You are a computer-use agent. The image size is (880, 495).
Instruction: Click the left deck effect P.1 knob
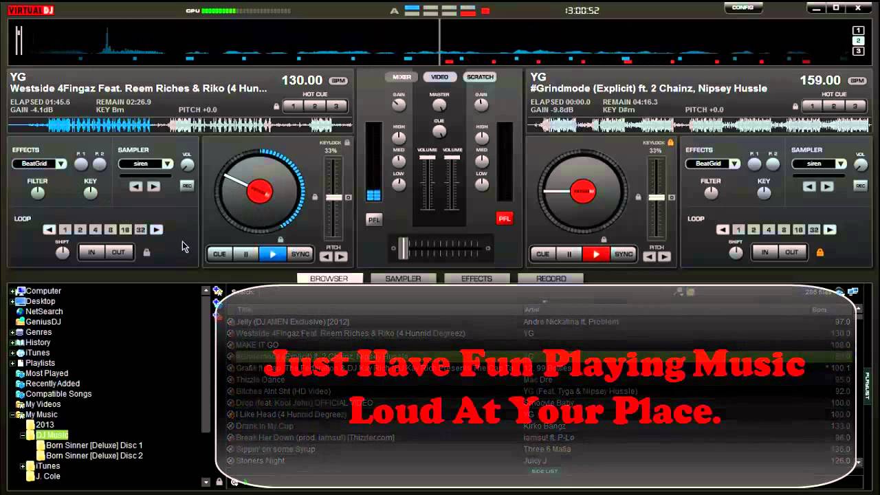81,164
